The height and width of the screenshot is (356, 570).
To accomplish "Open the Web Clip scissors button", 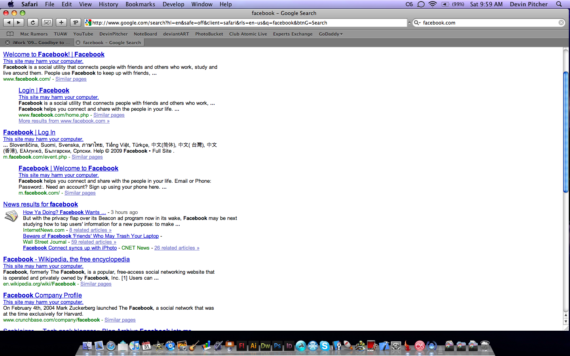I will (x=47, y=23).
